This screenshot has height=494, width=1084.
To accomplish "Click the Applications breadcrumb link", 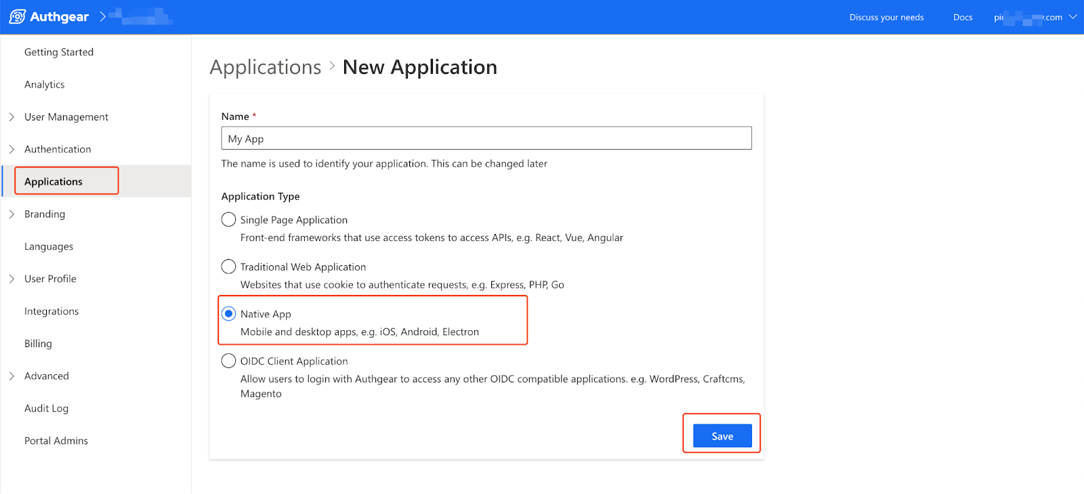I will tap(266, 68).
